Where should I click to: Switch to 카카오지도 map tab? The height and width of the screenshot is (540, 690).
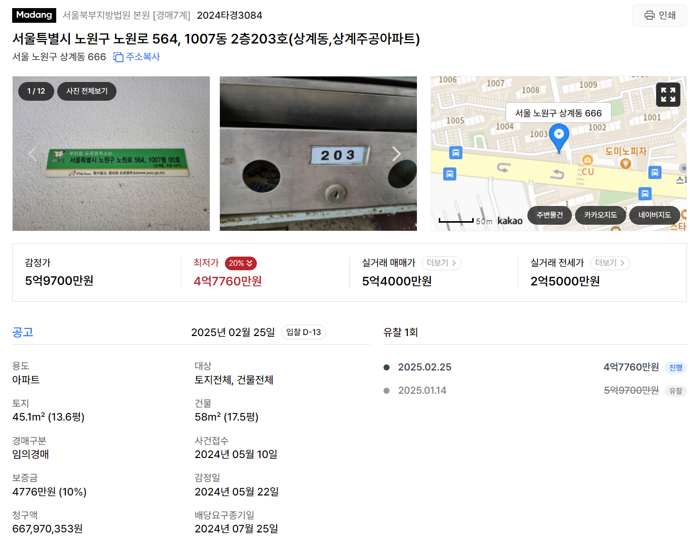pos(600,215)
